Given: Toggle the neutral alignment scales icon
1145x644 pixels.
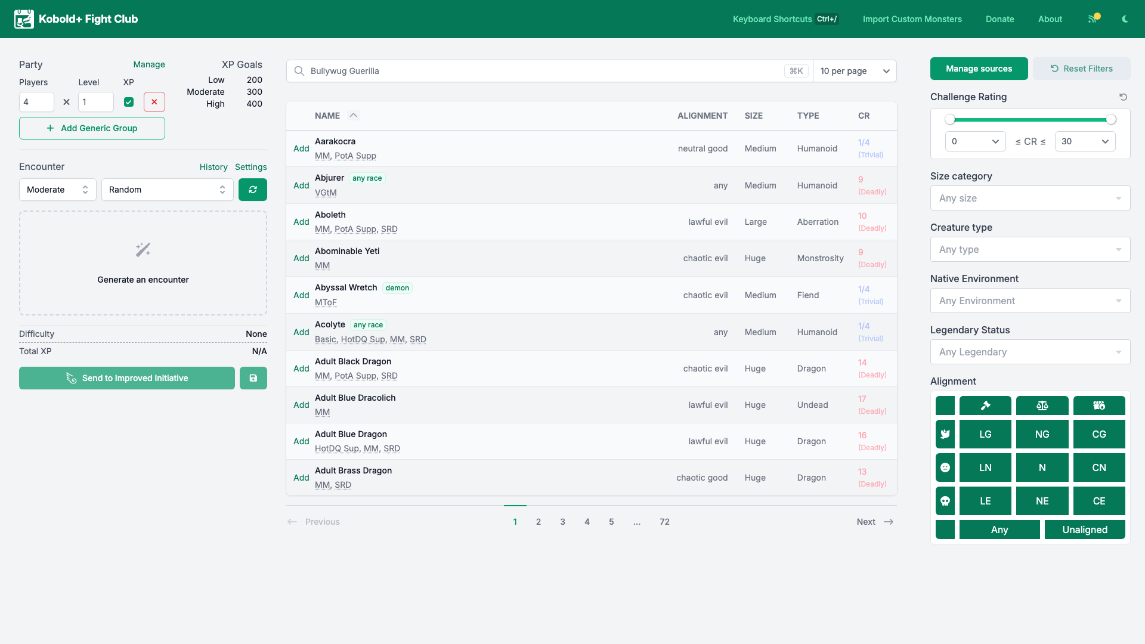Looking at the screenshot, I should [1042, 405].
